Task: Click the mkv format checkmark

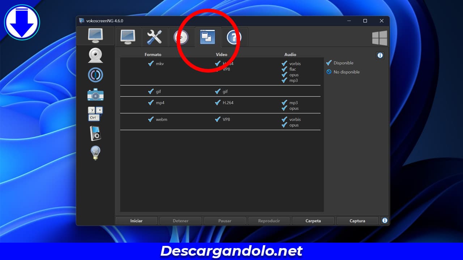Action: pos(151,64)
